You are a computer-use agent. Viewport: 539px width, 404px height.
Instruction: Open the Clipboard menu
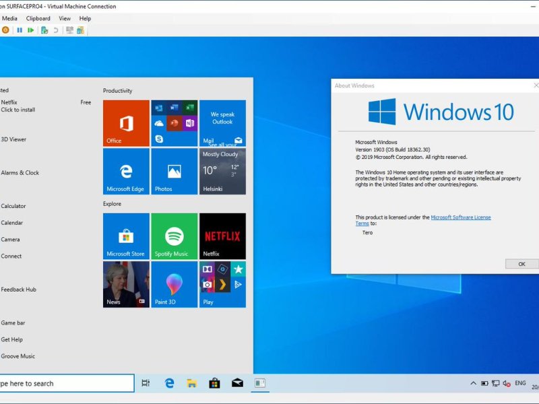[x=38, y=19]
